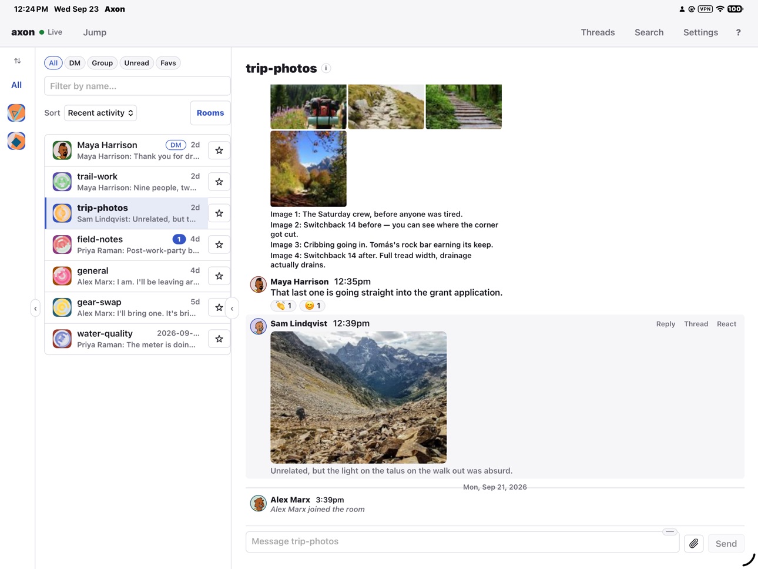The image size is (758, 569).
Task: Open the orange triangle workspace icon
Action: pos(16,112)
